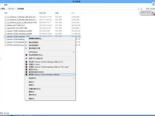The image size is (155, 116).
Task: Sort files by the 修改日期 column header
Action: coord(42,13)
